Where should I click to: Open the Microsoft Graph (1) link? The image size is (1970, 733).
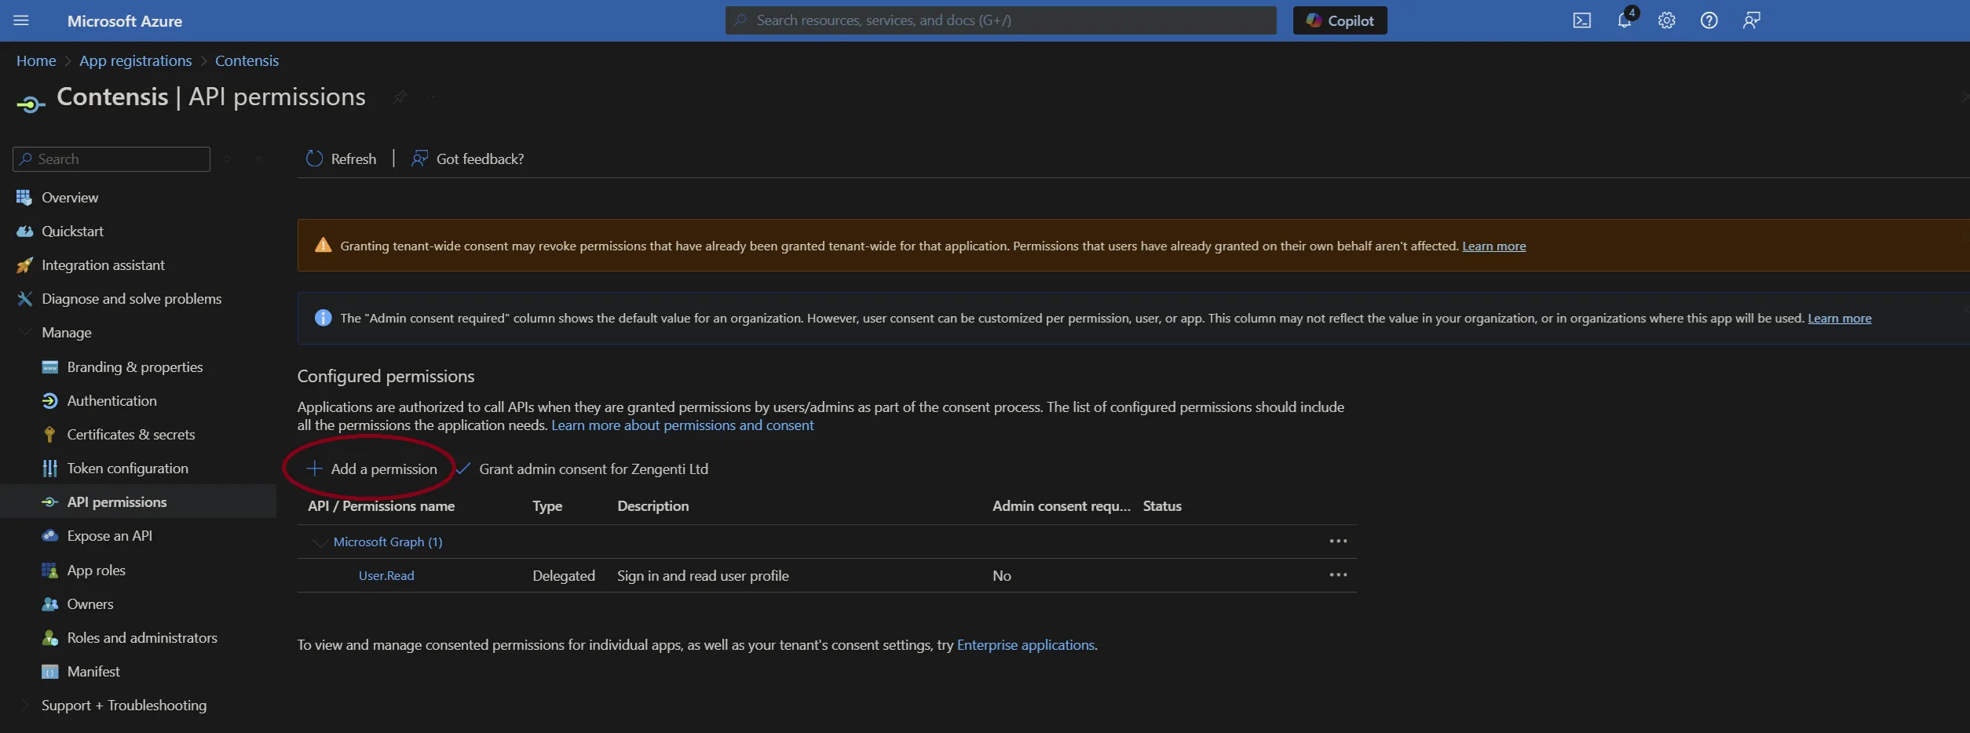[388, 542]
